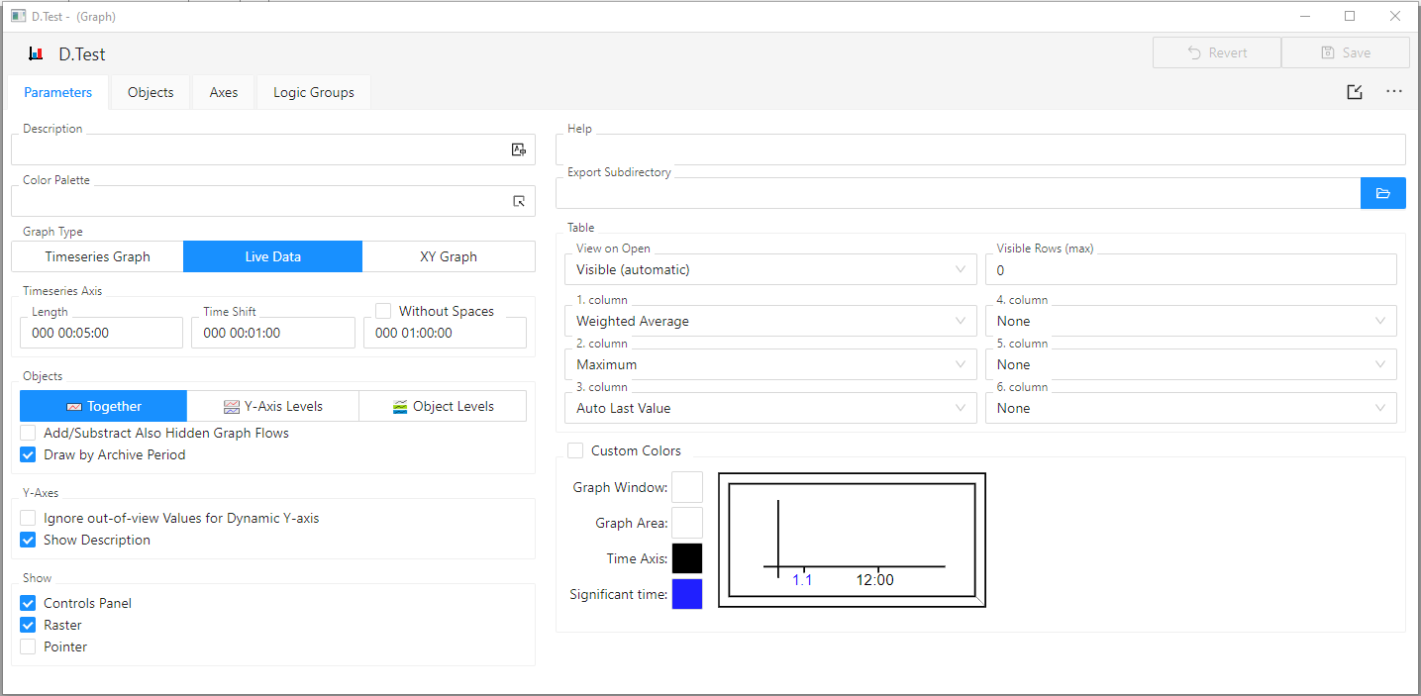Select Object Levels display mode
Image resolution: width=1421 pixels, height=696 pixels.
(443, 406)
